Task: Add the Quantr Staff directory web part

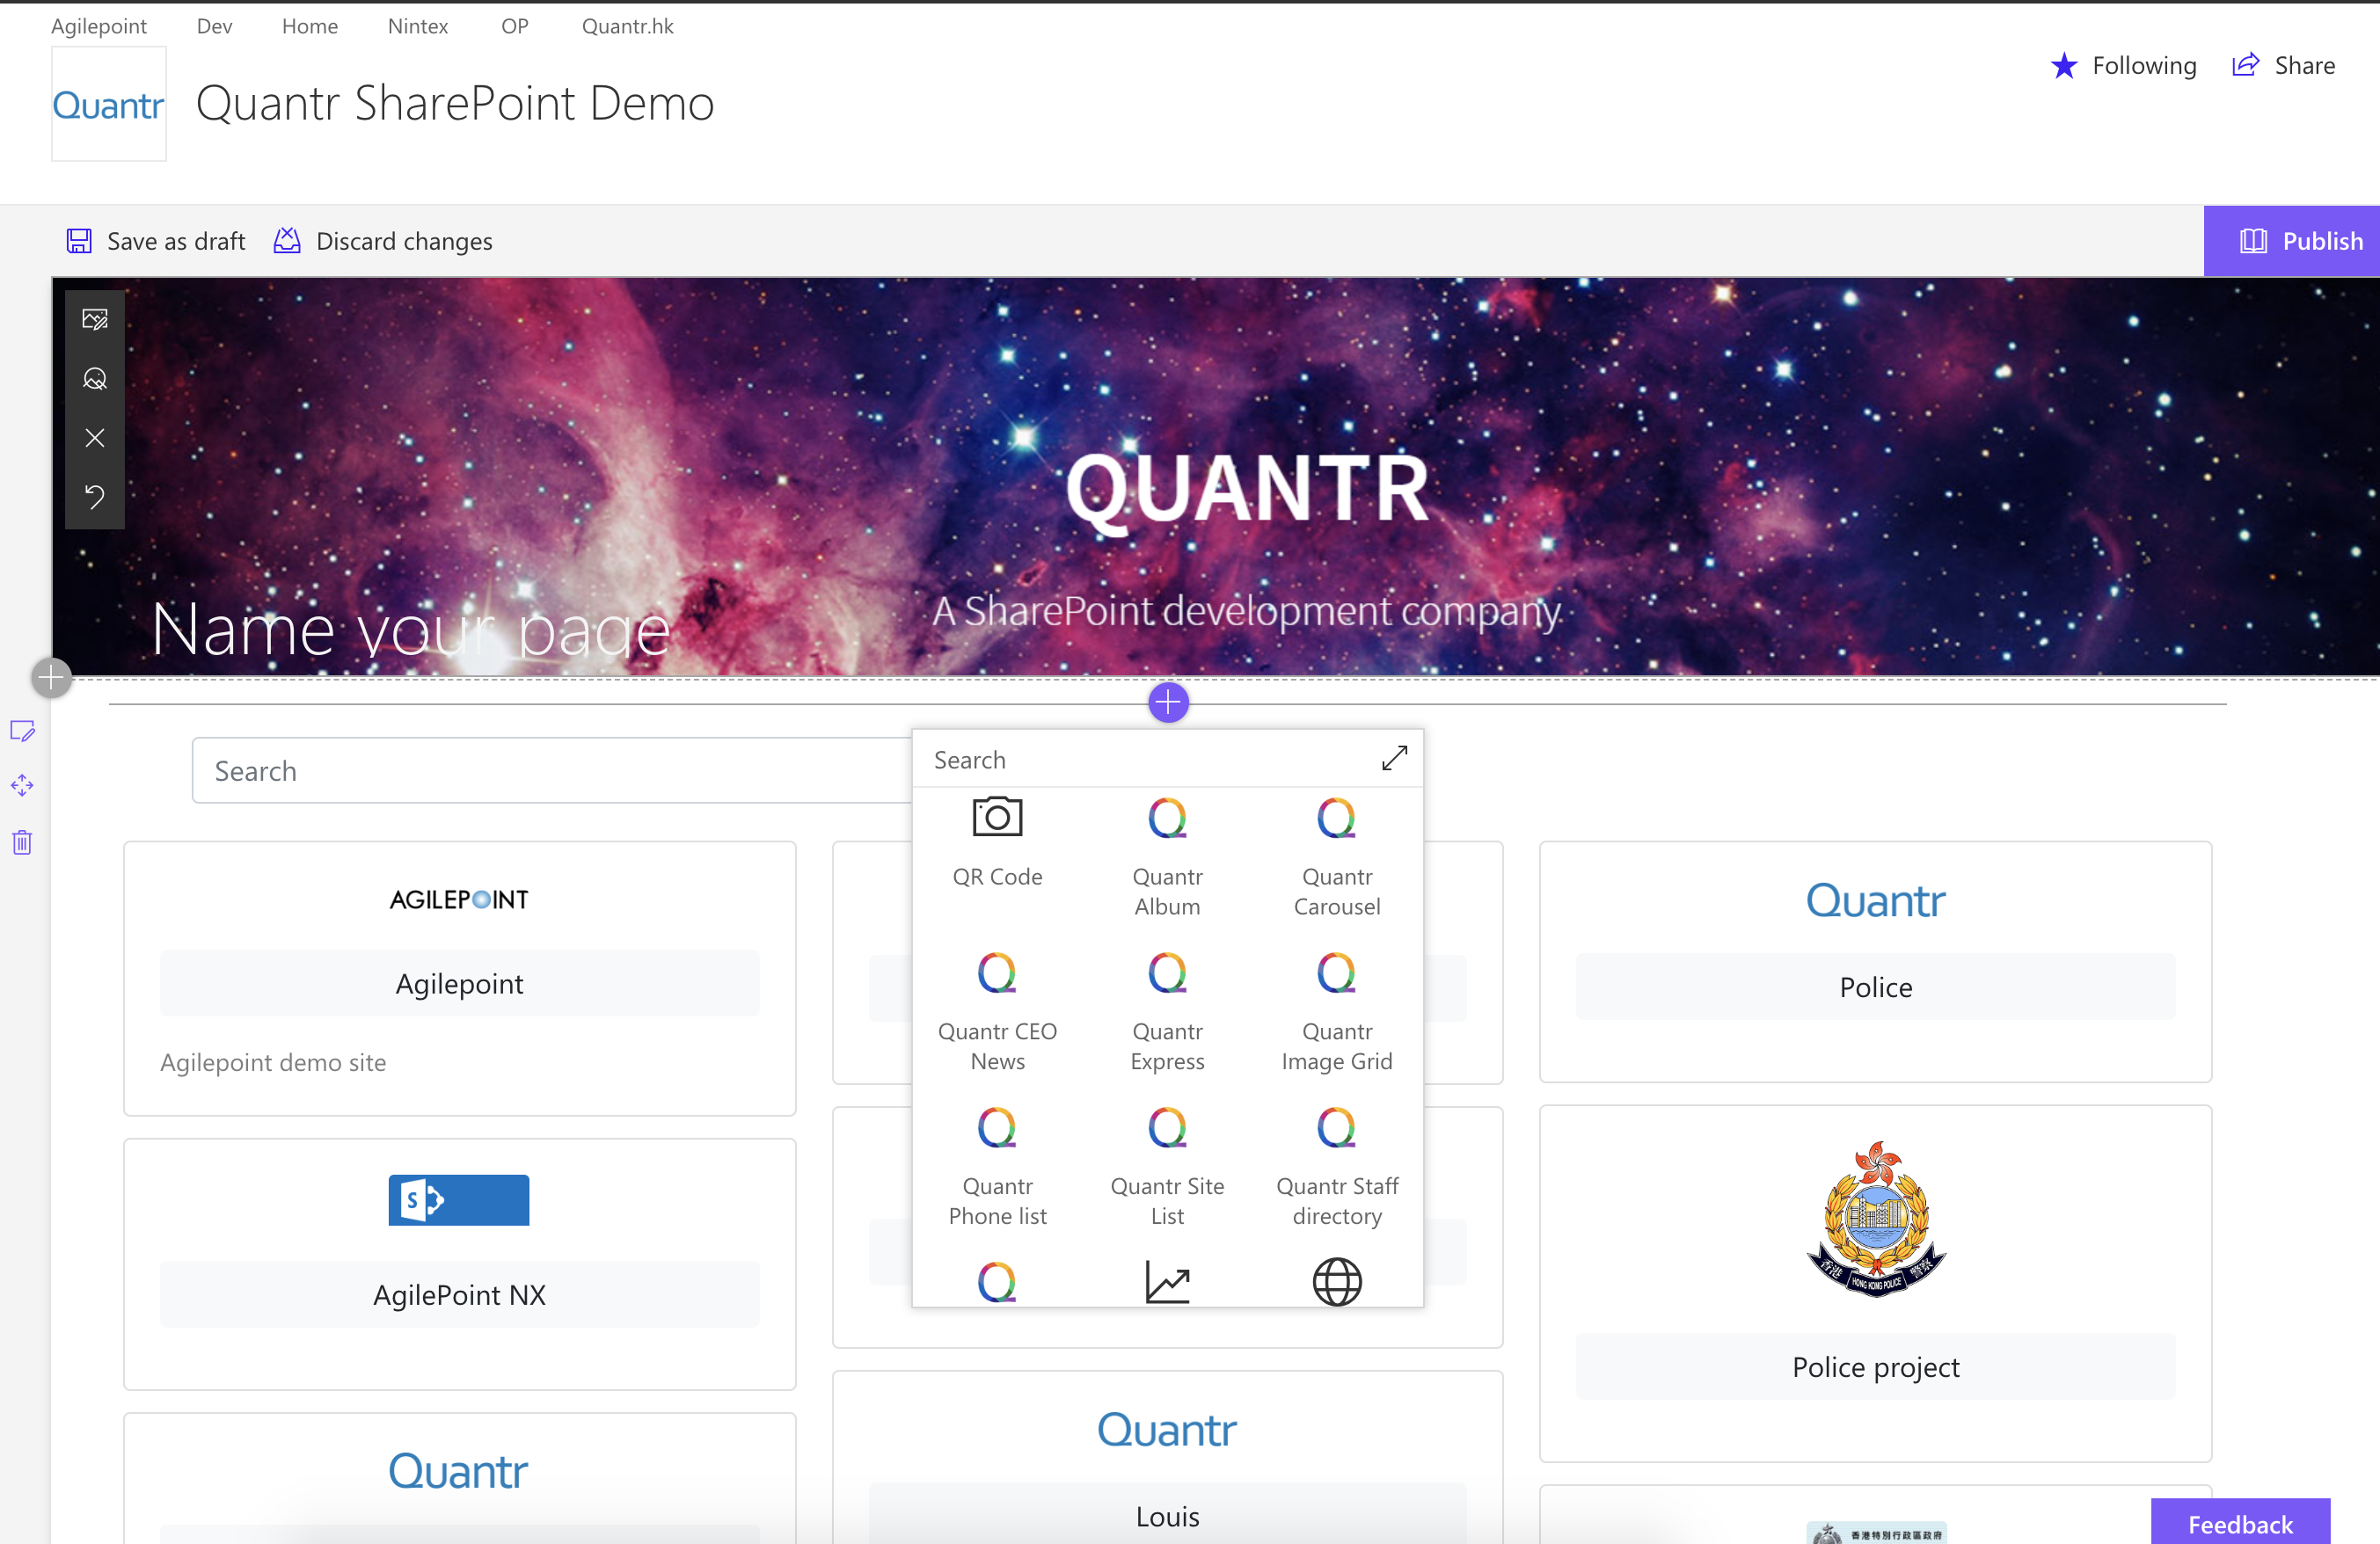Action: coord(1337,1168)
